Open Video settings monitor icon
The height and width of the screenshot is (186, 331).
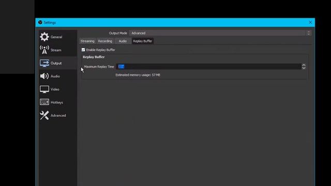44,89
